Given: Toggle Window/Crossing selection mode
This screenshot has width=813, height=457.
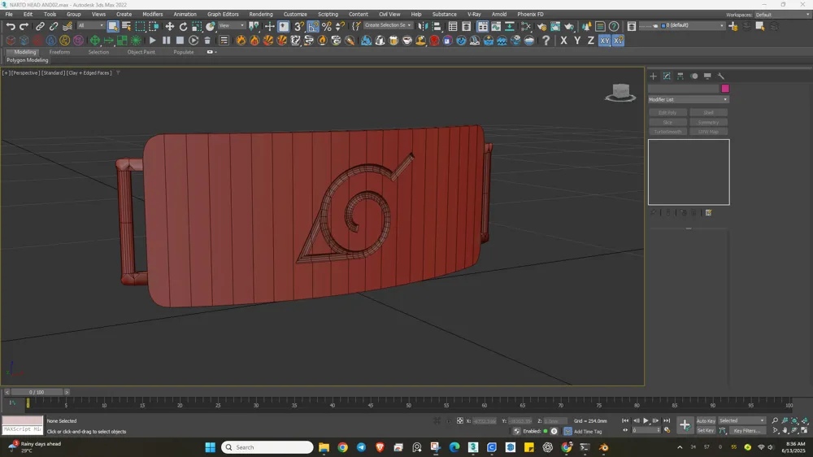Looking at the screenshot, I should click(x=154, y=26).
